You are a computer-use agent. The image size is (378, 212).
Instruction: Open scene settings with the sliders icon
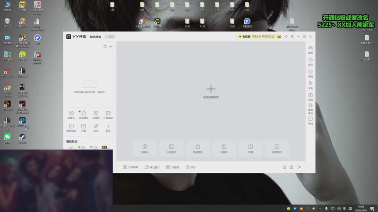[x=105, y=46]
